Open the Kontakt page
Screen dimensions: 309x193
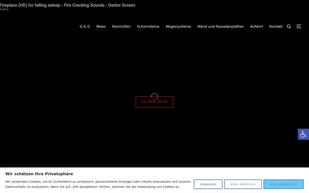click(x=276, y=27)
